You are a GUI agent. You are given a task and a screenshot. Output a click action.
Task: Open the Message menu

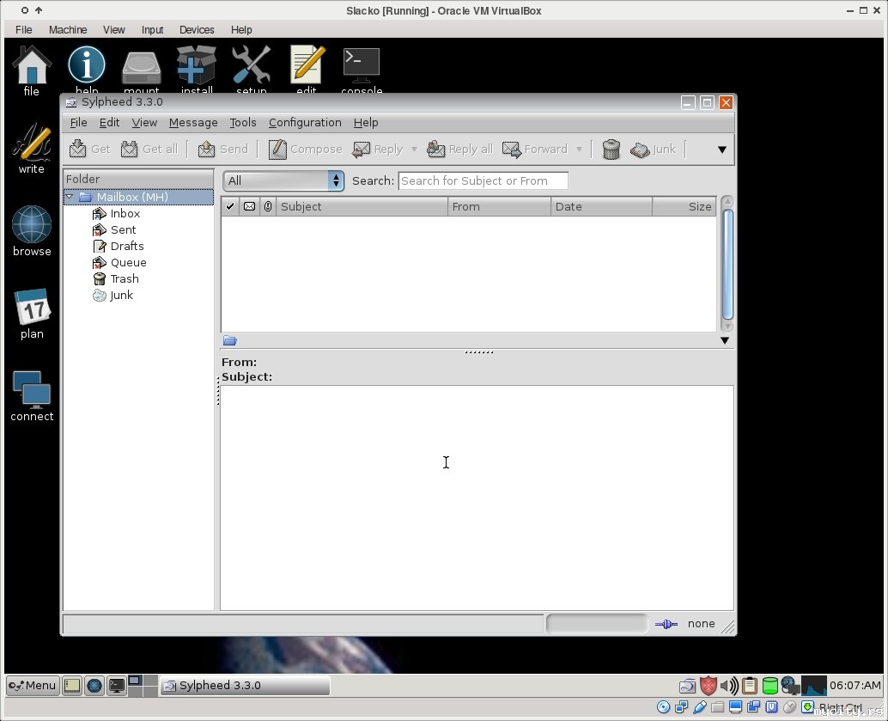pyautogui.click(x=193, y=122)
